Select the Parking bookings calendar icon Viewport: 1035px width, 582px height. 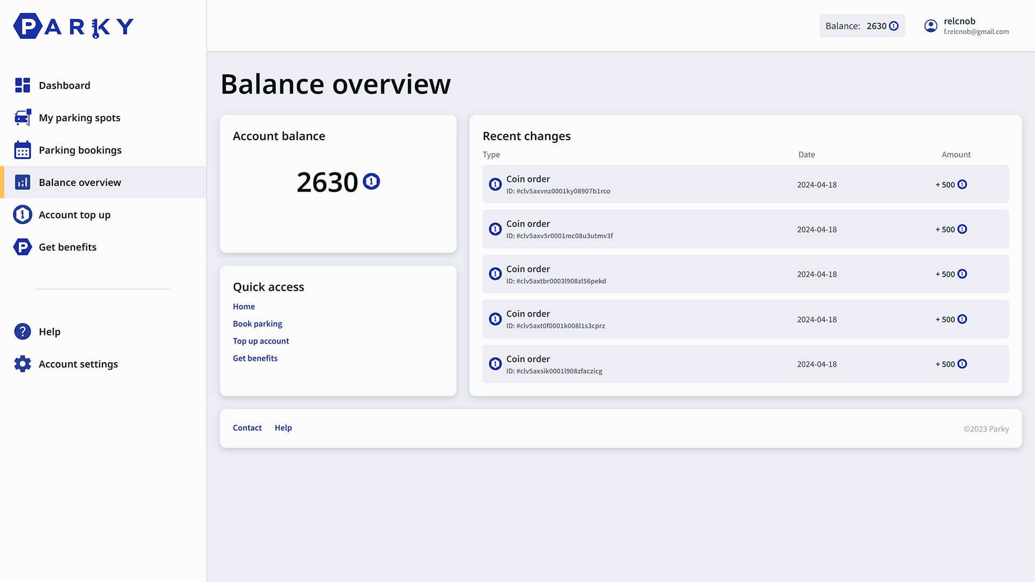23,150
